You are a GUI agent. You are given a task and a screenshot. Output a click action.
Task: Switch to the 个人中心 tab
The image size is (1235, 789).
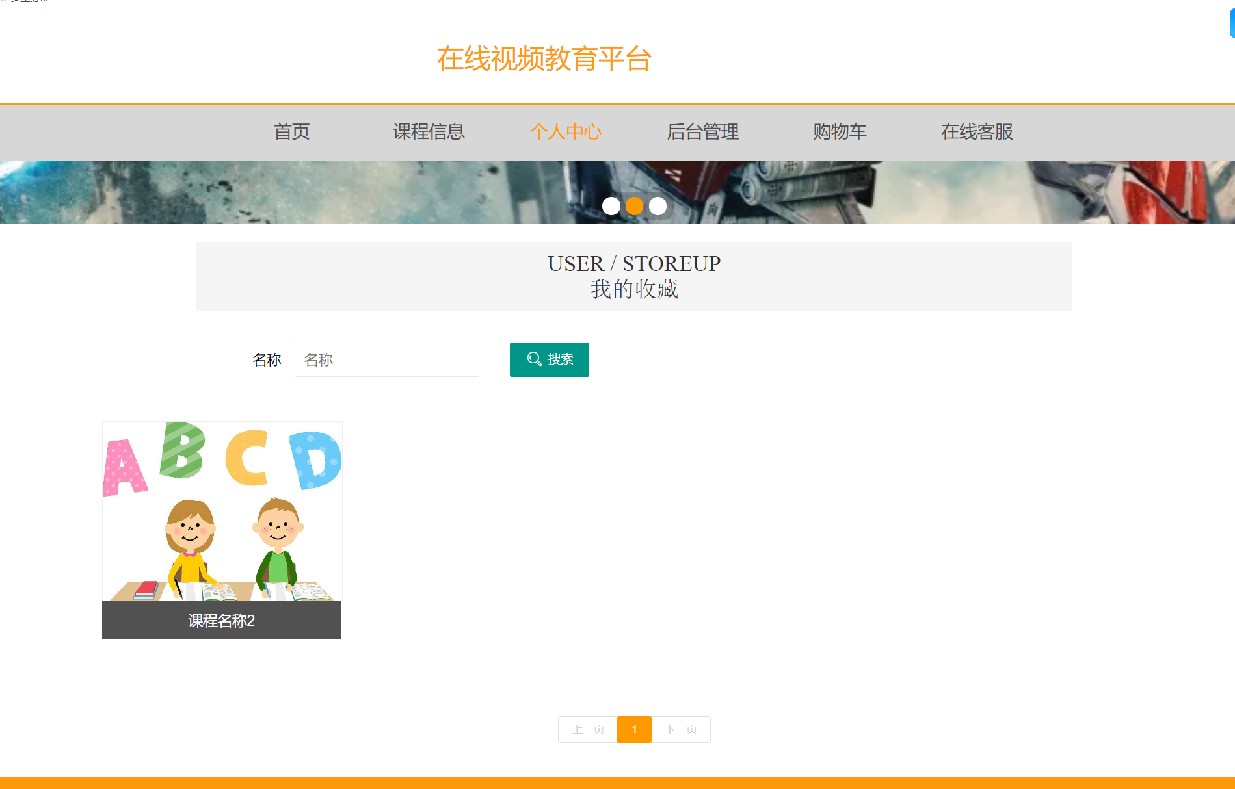[x=566, y=132]
